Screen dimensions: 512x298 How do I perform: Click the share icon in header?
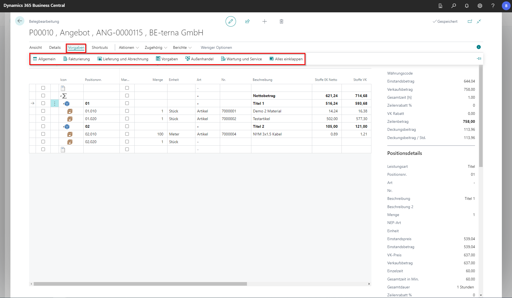pyautogui.click(x=248, y=21)
